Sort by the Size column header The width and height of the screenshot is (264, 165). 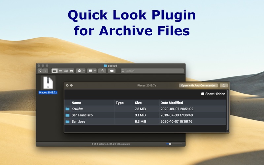[138, 103]
